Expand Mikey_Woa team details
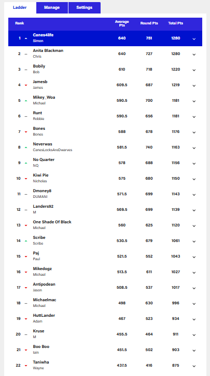This screenshot has height=376, width=210. pyautogui.click(x=194, y=101)
